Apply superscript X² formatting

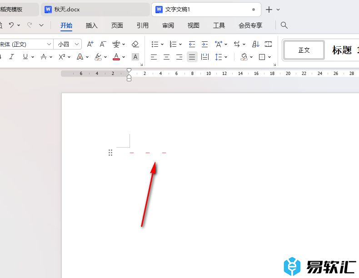tap(62, 56)
